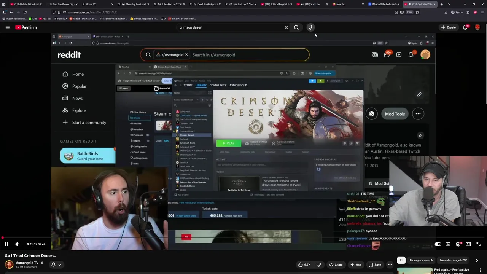The image size is (487, 274).
Task: Start voice search with microphone icon
Action: (310, 27)
